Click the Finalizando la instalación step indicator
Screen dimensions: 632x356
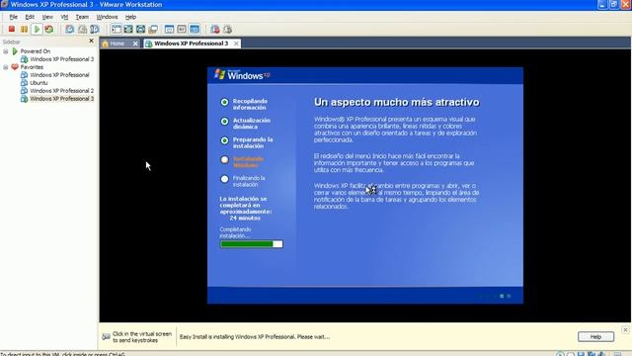tap(224, 179)
